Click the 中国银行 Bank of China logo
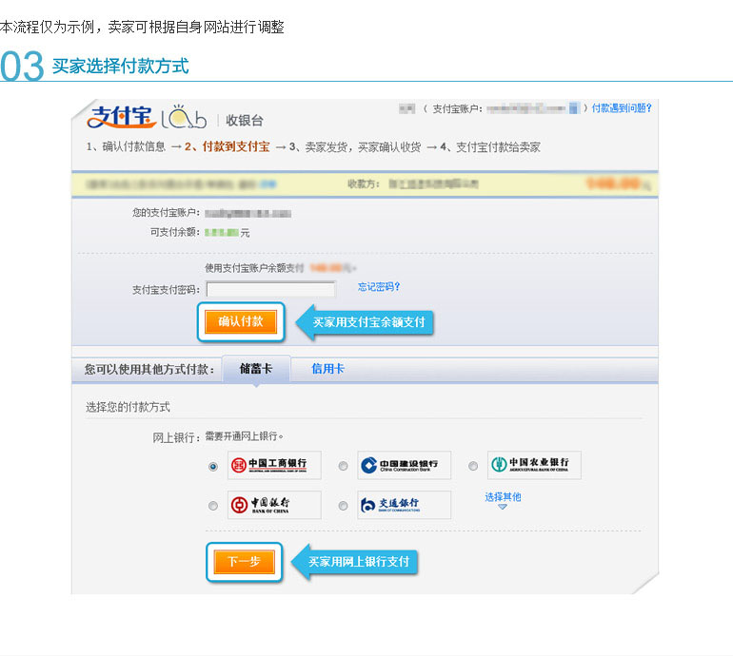The image size is (733, 656). click(274, 505)
